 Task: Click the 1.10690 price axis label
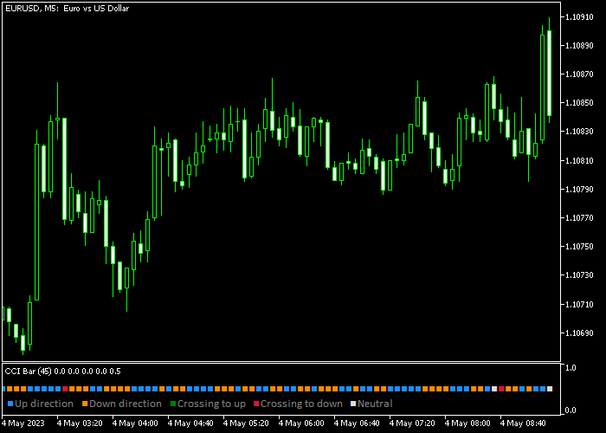click(579, 333)
